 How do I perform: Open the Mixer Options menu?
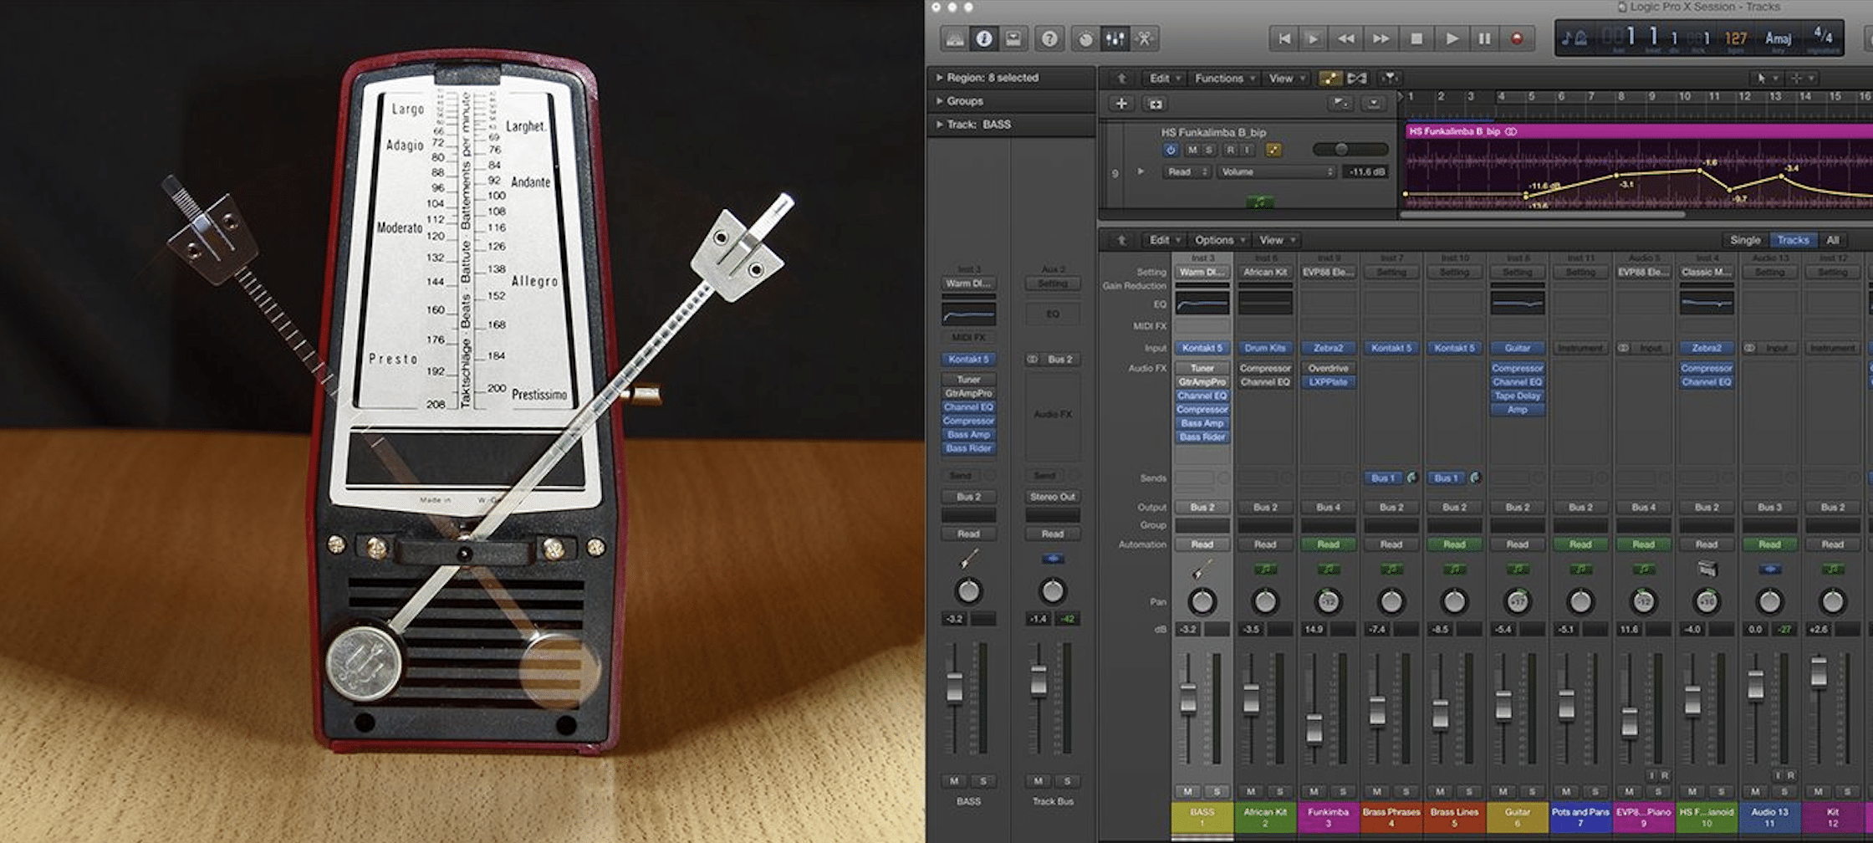coord(1219,240)
